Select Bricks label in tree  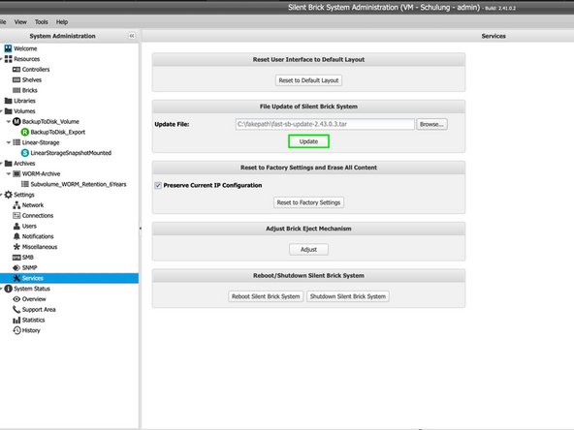coord(30,90)
